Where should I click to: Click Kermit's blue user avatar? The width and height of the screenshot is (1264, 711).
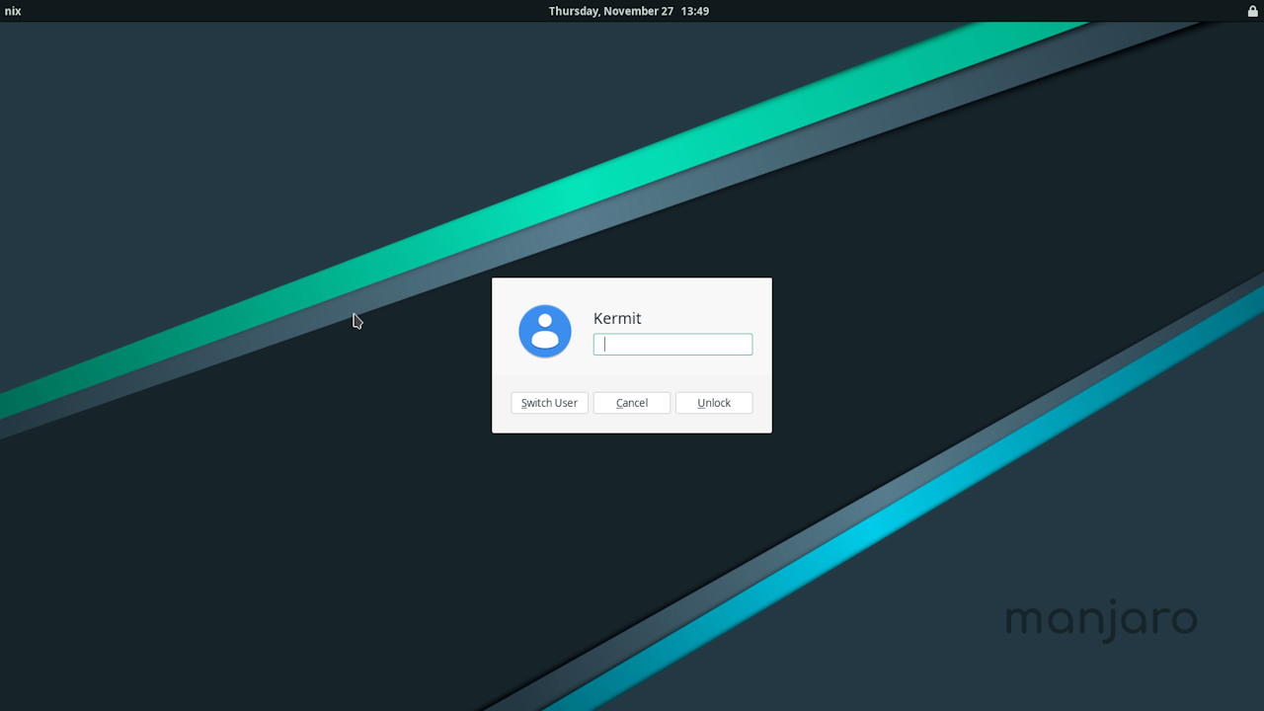click(x=545, y=331)
